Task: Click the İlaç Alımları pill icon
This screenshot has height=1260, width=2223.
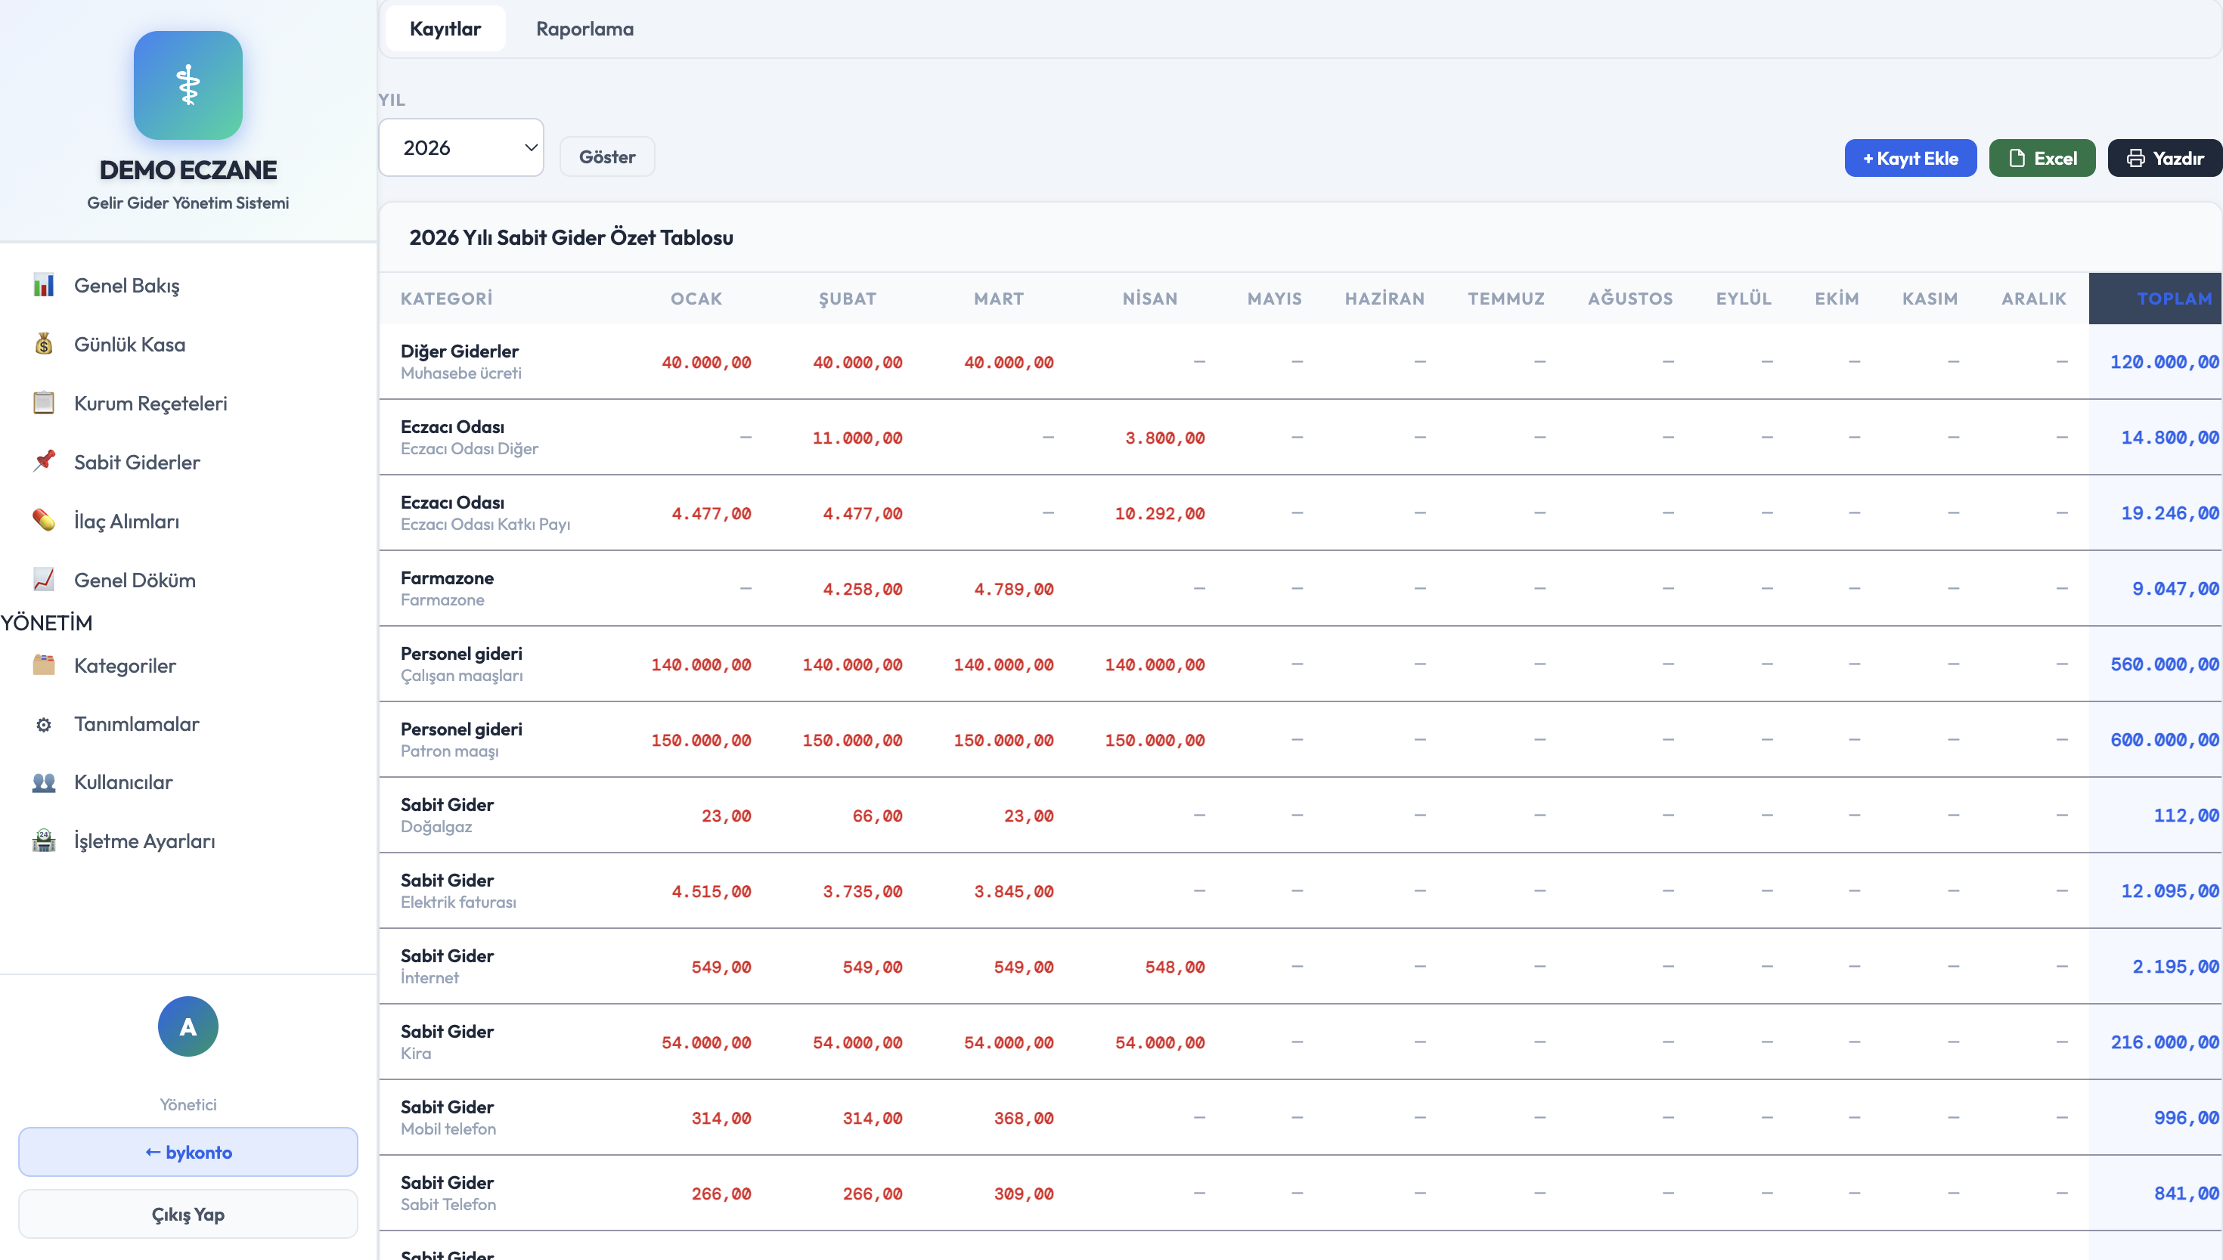Action: coord(43,521)
